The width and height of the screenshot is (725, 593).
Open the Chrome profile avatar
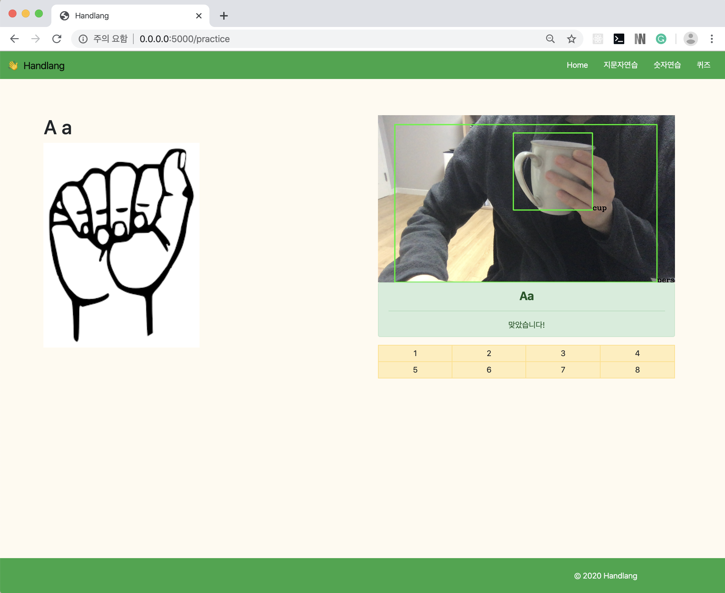690,39
